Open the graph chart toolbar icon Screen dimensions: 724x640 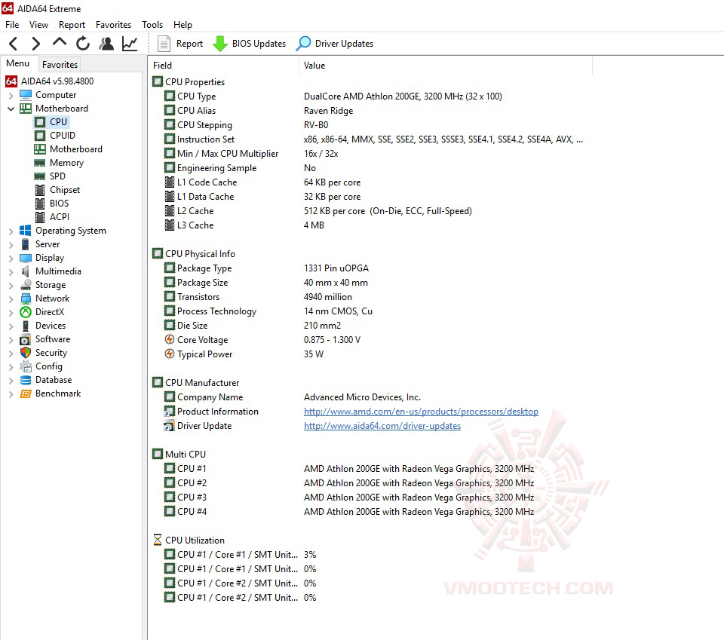[130, 44]
